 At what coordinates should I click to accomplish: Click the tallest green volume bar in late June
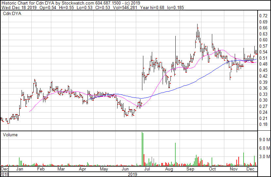(142, 149)
